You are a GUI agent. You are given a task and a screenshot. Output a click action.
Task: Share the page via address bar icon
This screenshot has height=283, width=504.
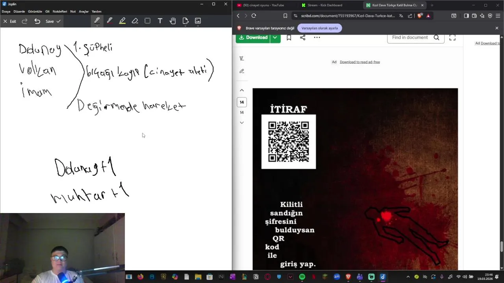[x=410, y=16]
